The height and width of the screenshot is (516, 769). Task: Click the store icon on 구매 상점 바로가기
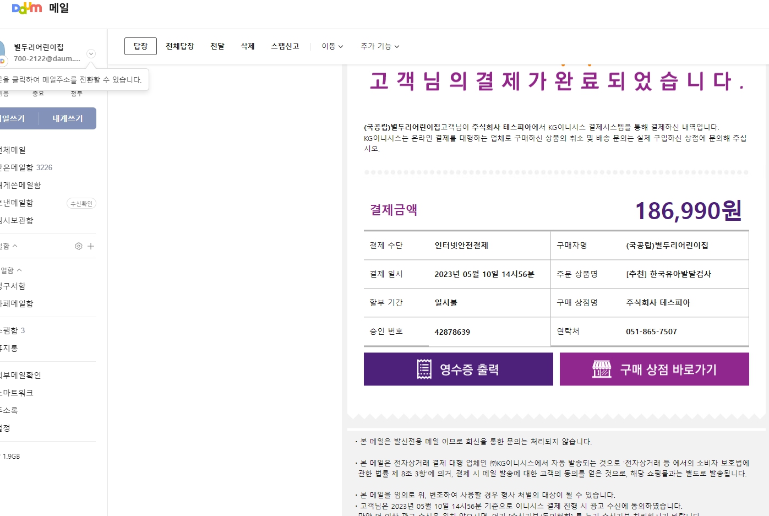click(602, 369)
